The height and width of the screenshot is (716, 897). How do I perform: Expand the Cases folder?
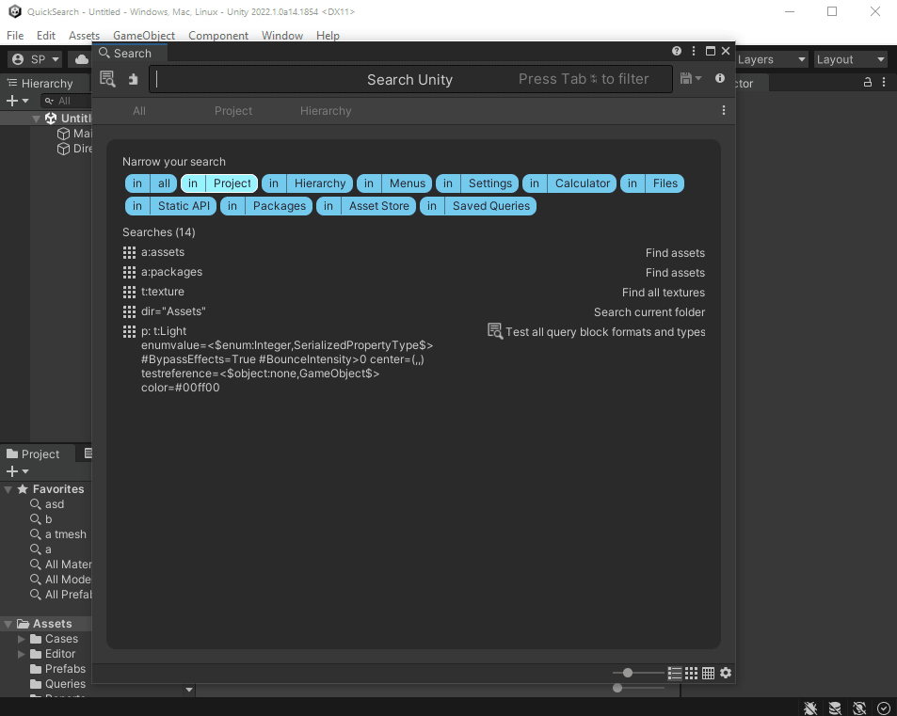[21, 639]
